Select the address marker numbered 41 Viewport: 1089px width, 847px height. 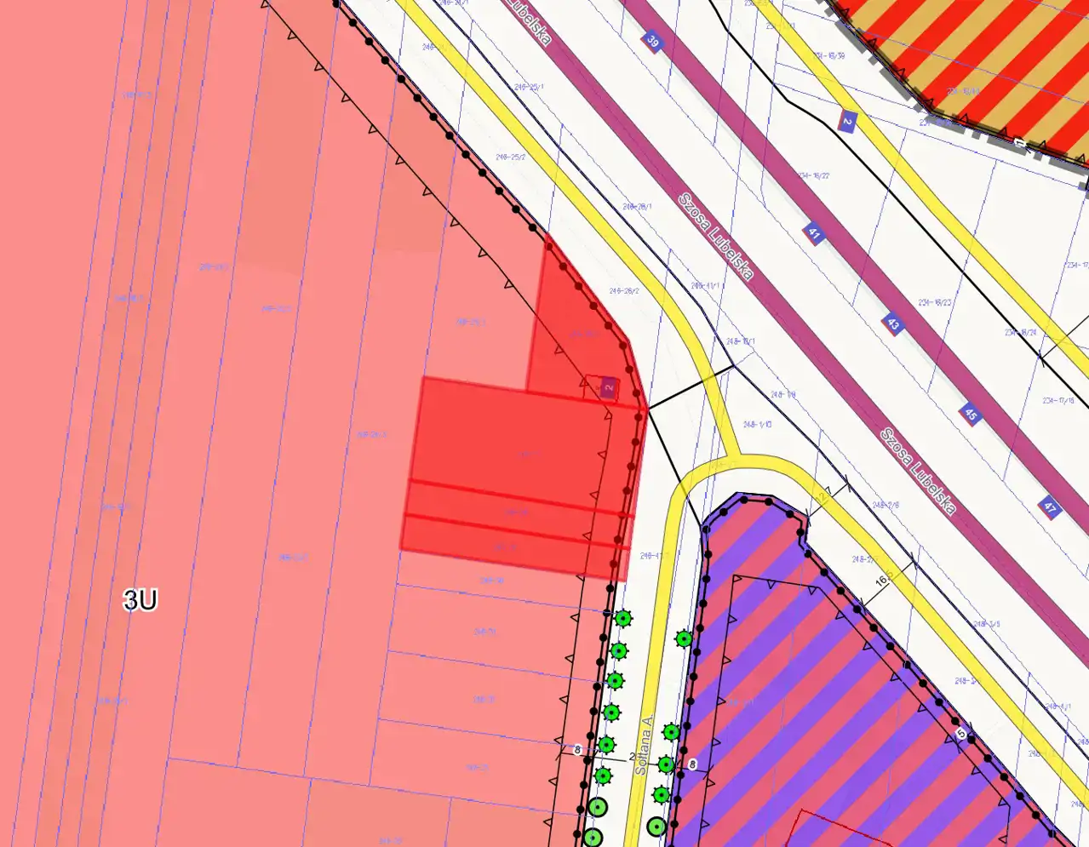(814, 233)
